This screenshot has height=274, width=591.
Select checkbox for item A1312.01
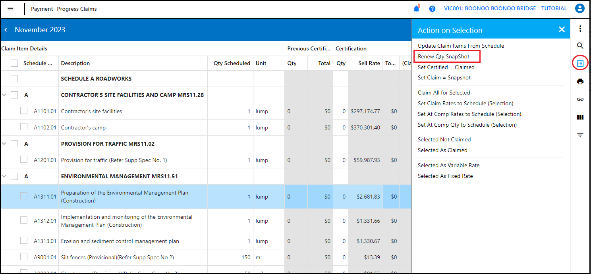24,220
